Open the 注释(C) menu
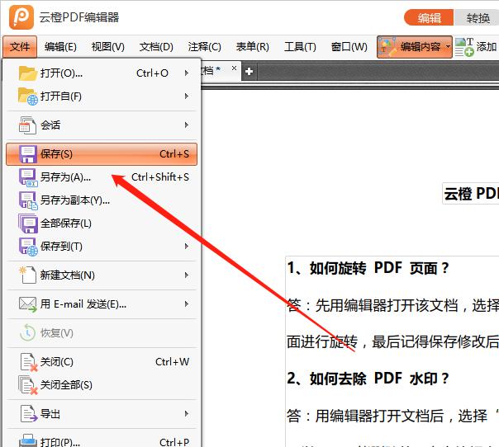This screenshot has width=499, height=447. click(204, 47)
